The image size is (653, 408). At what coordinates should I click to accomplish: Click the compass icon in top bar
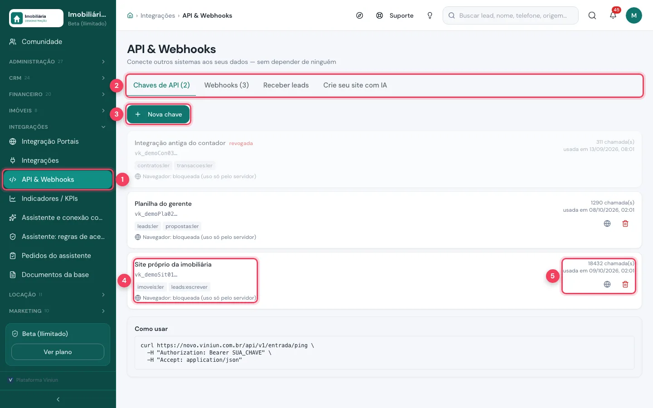coord(360,15)
